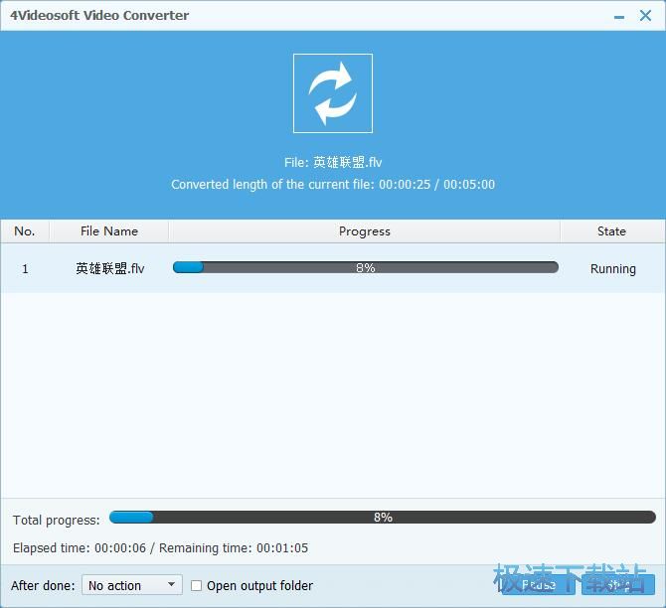This screenshot has height=608, width=666.
Task: Click the Total progress bar
Action: 383,518
